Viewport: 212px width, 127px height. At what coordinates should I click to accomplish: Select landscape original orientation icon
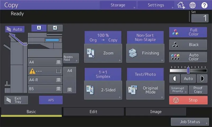click(x=55, y=28)
